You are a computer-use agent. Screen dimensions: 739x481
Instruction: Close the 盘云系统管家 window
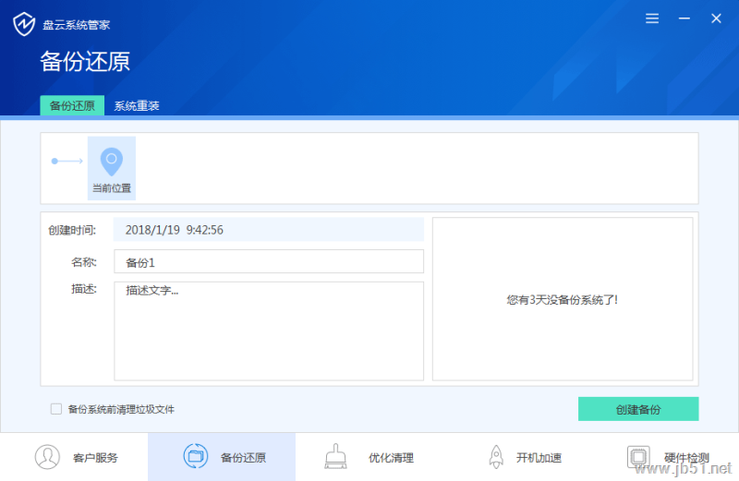click(x=716, y=18)
